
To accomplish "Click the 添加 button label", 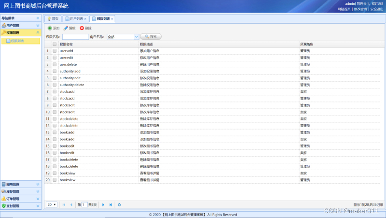I will click(x=56, y=28).
